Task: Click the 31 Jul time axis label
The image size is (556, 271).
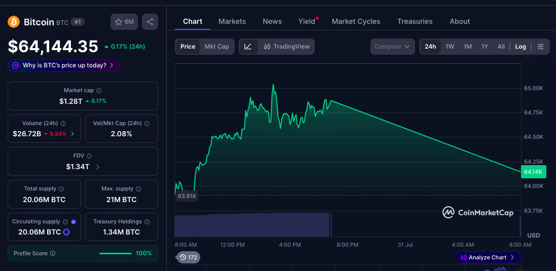Action: pos(405,245)
